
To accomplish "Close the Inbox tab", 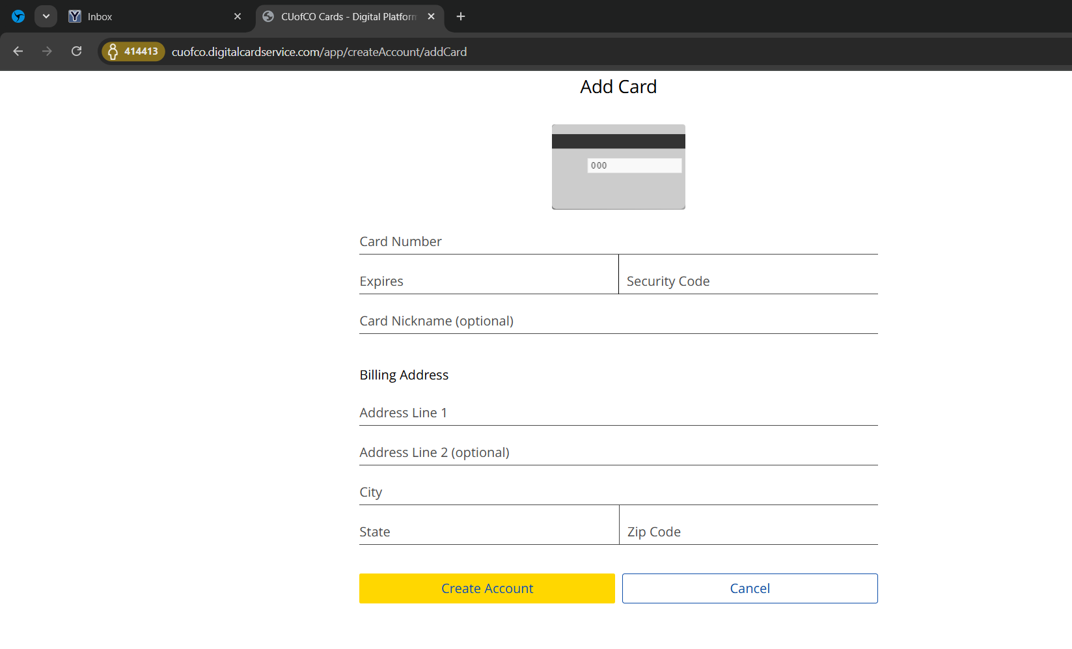I will tap(238, 16).
